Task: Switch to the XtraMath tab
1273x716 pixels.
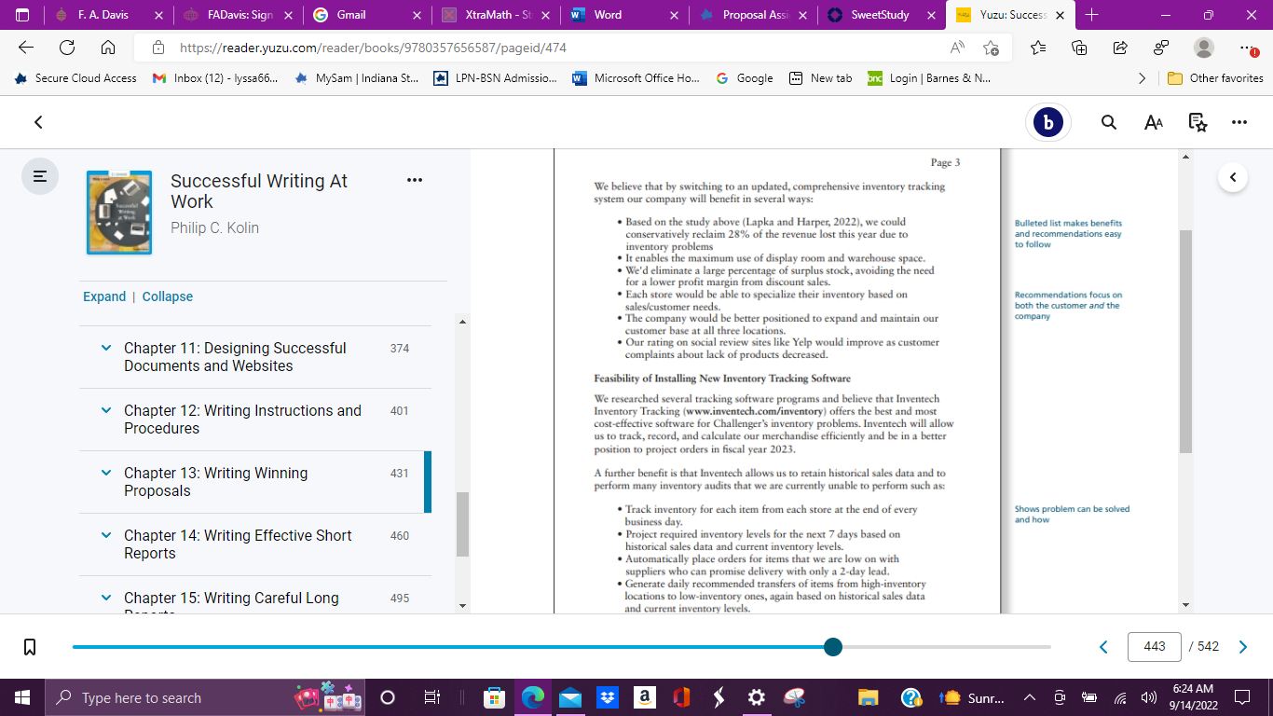Action: (495, 15)
